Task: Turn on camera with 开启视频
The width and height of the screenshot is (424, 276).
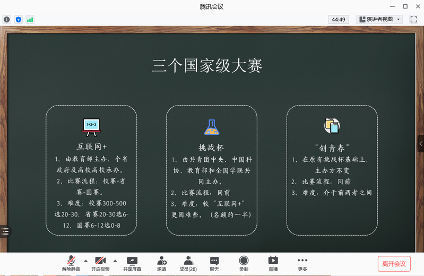Action: 100,263
